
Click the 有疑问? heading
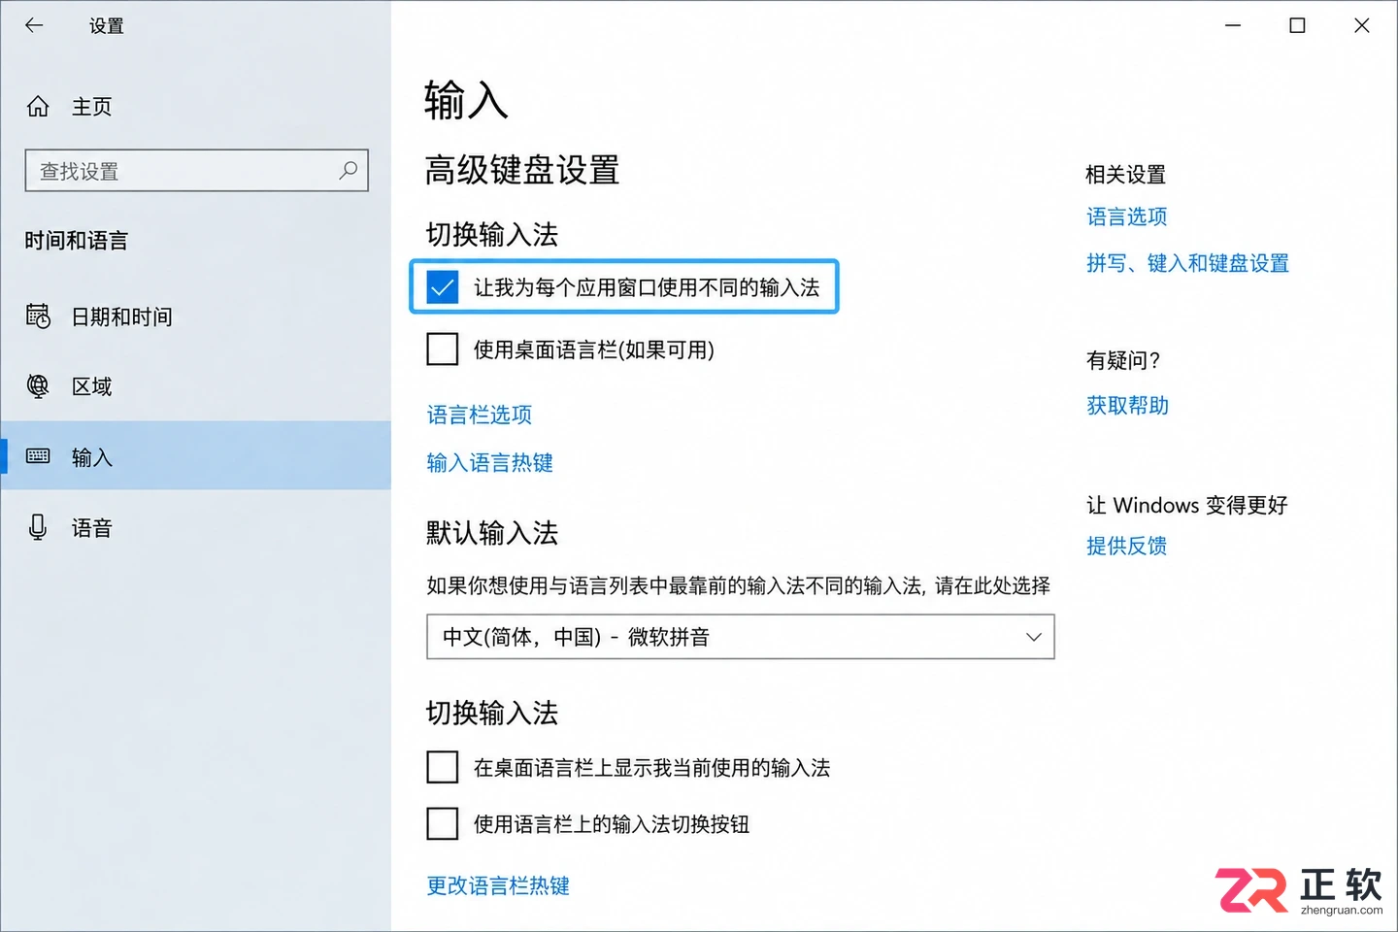click(x=1123, y=360)
